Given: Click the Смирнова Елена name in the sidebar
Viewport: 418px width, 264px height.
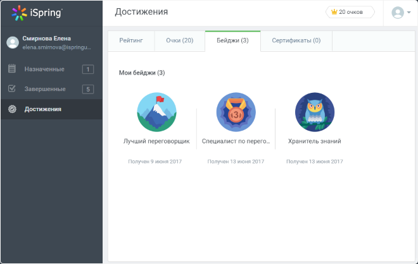Looking at the screenshot, I should (47, 39).
